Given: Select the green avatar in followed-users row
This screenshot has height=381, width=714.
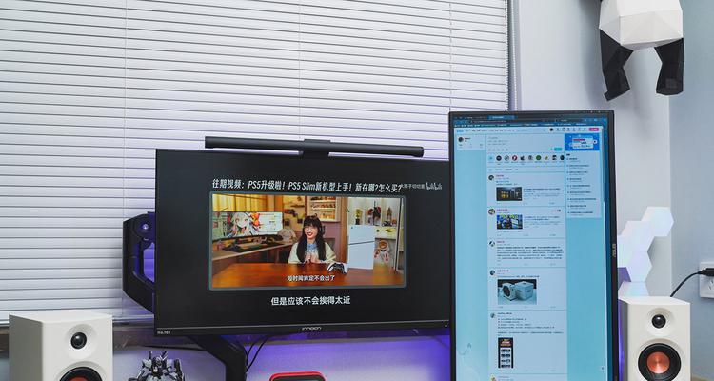Looking at the screenshot, I should point(539,158).
